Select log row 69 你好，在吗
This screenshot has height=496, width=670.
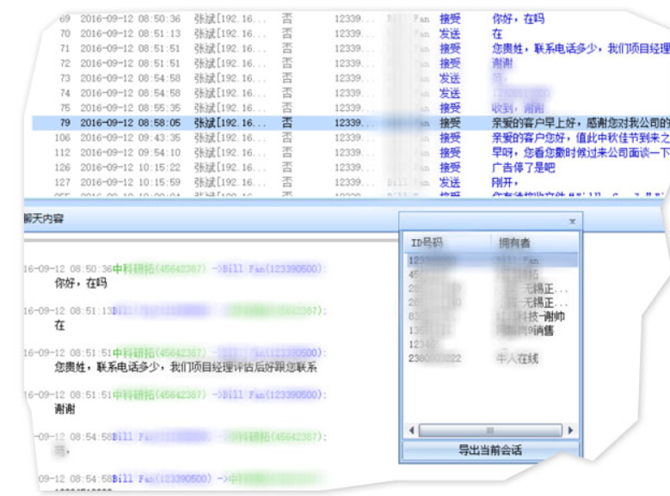(350, 19)
